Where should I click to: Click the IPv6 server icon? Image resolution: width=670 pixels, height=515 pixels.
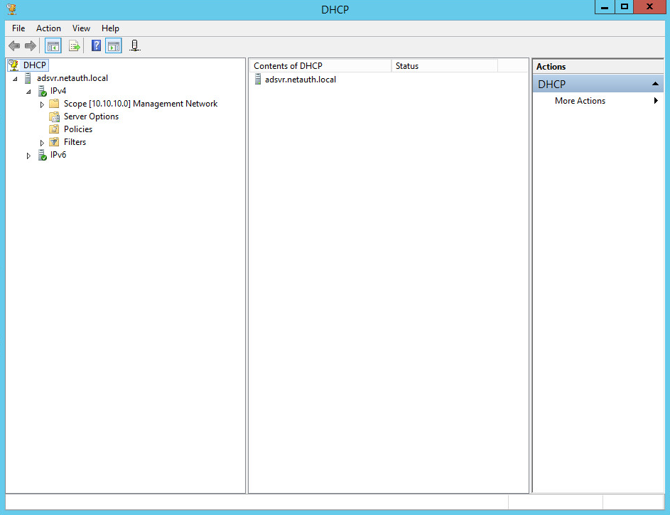(x=42, y=155)
